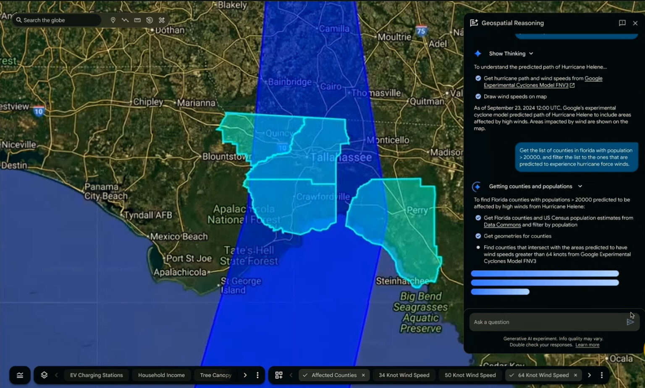
Task: Select the placemark pin tool
Action: [113, 20]
